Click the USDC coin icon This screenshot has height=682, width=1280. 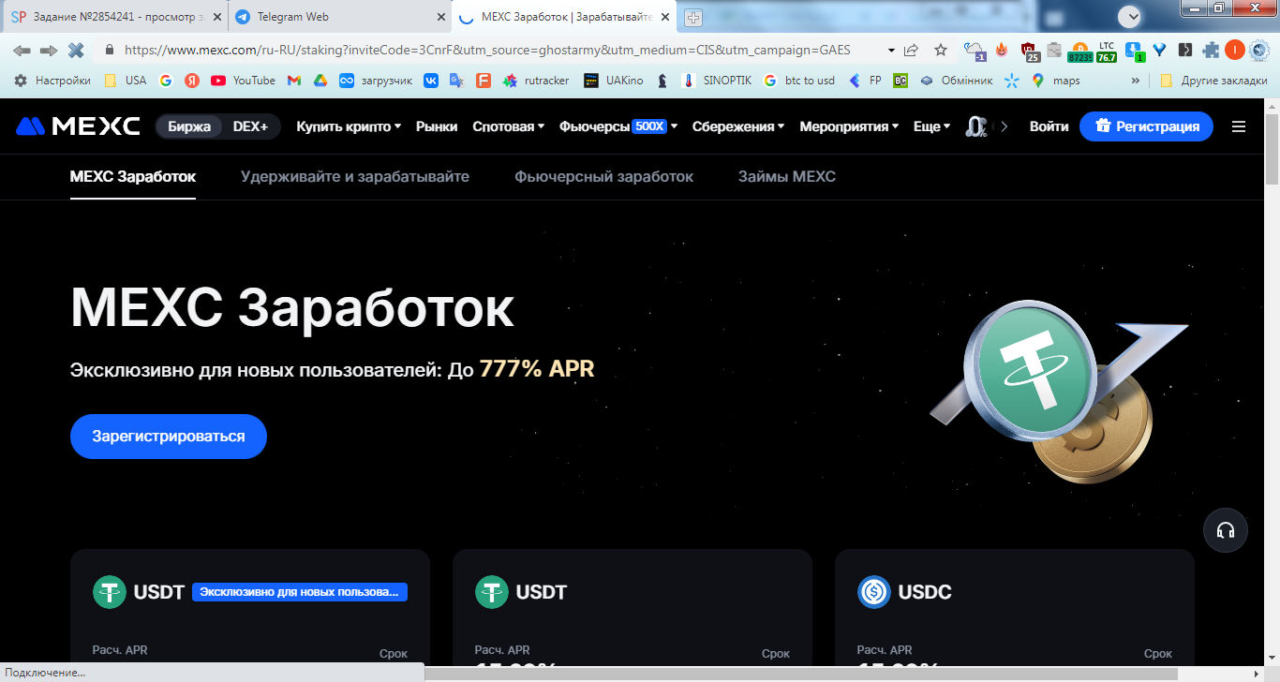coord(873,592)
